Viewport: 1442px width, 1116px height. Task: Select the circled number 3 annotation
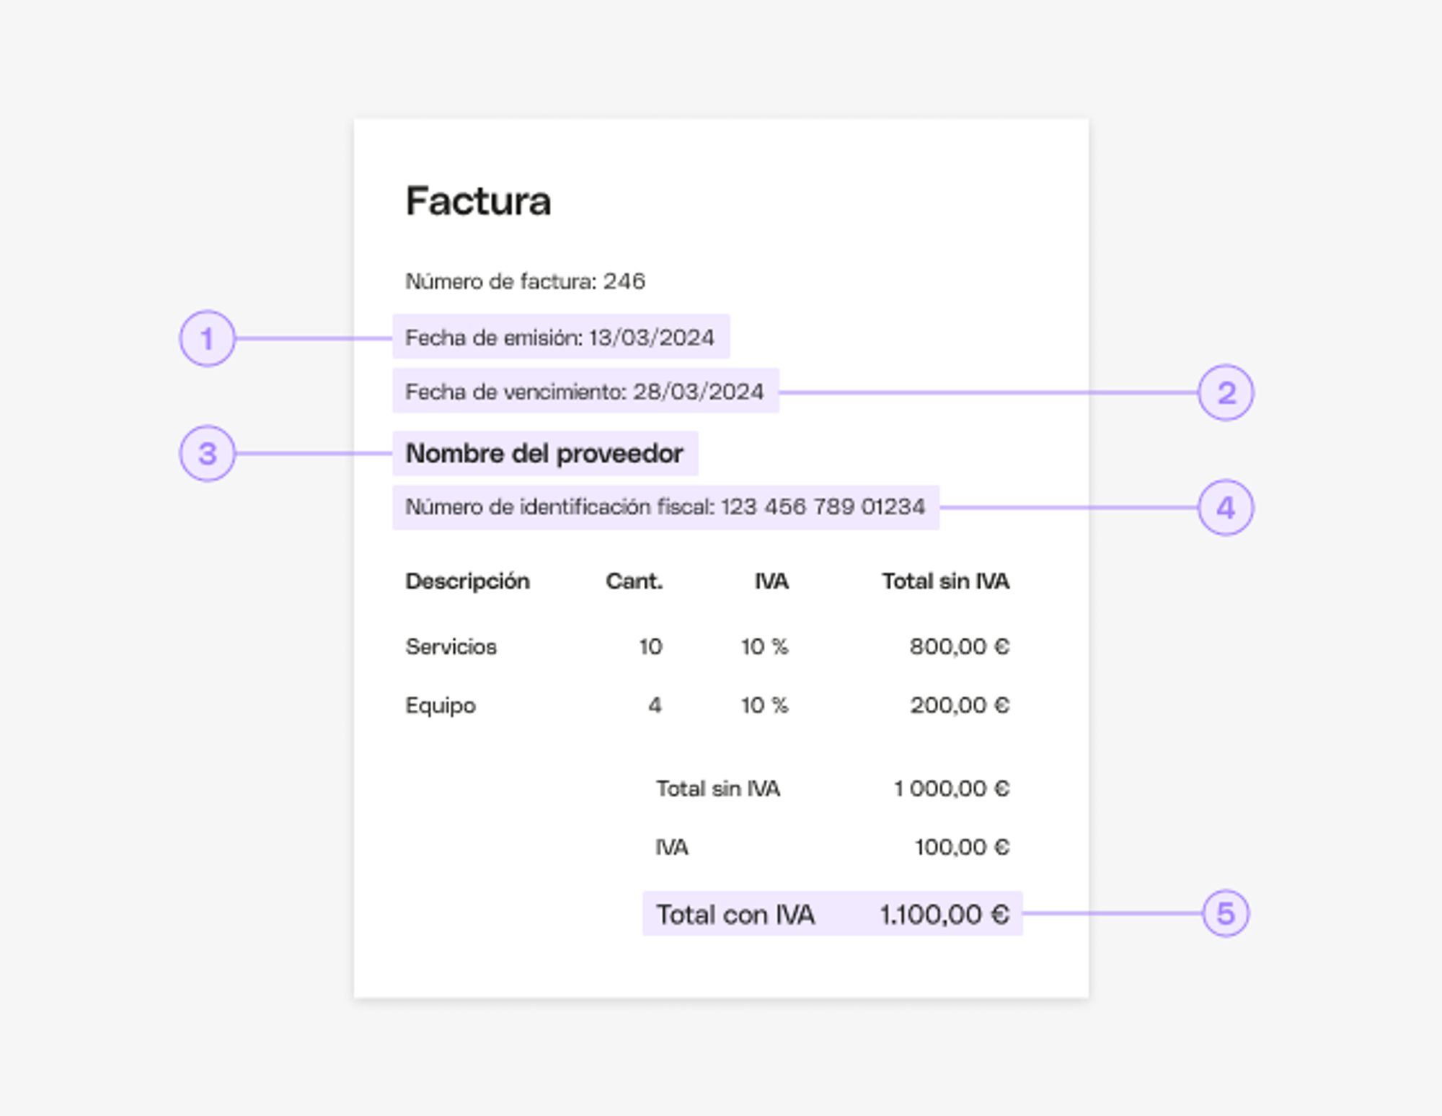(208, 453)
